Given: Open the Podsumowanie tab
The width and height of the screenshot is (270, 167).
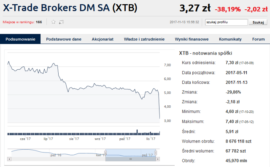Looking at the screenshot, I should [20, 39].
